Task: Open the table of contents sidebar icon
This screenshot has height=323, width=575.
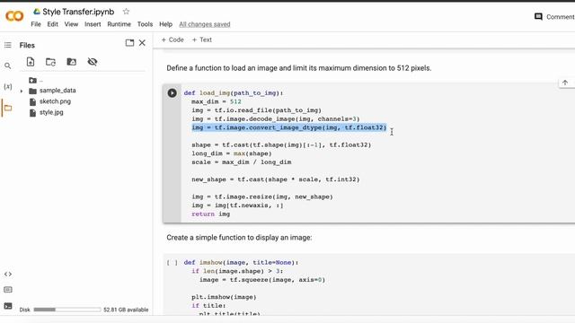Action: click(x=8, y=45)
